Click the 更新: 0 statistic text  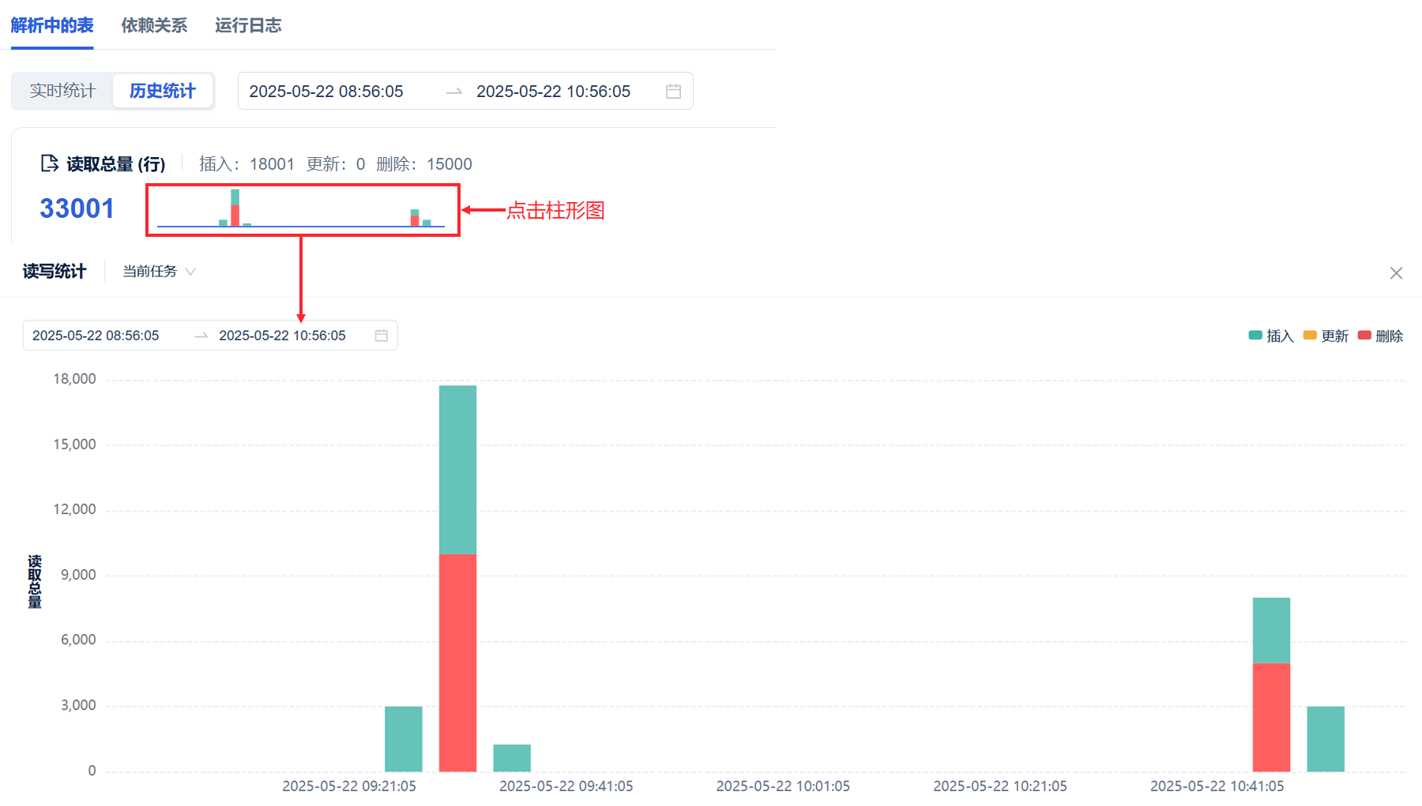click(336, 164)
